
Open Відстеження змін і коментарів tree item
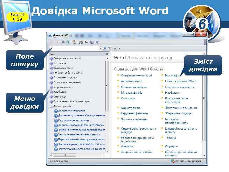click(x=70, y=101)
